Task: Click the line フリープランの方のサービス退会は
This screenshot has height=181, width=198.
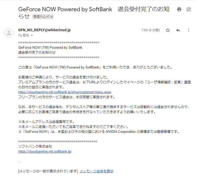Action: click(x=67, y=97)
